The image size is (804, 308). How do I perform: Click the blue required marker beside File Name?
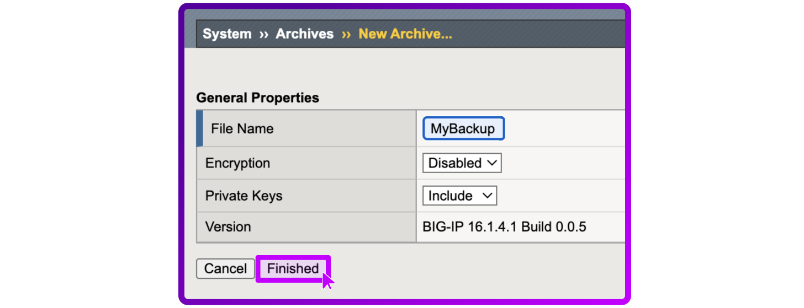(200, 128)
